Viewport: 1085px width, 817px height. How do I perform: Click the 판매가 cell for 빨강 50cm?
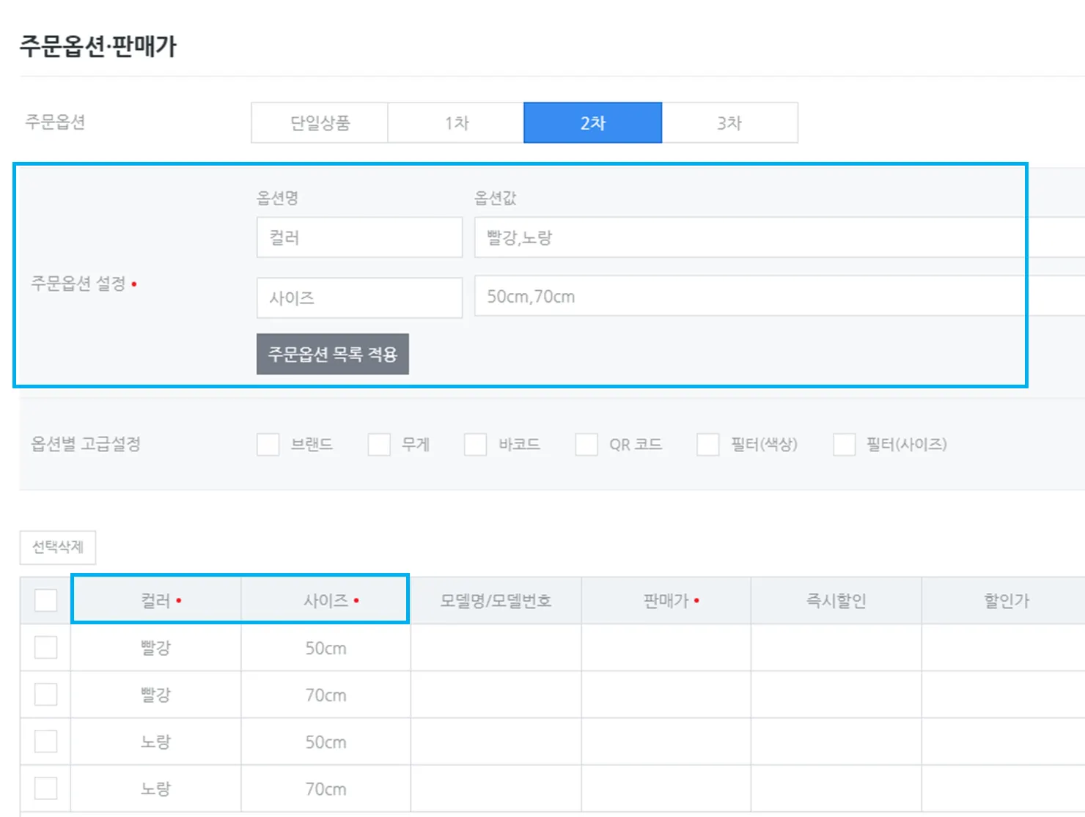(x=666, y=648)
